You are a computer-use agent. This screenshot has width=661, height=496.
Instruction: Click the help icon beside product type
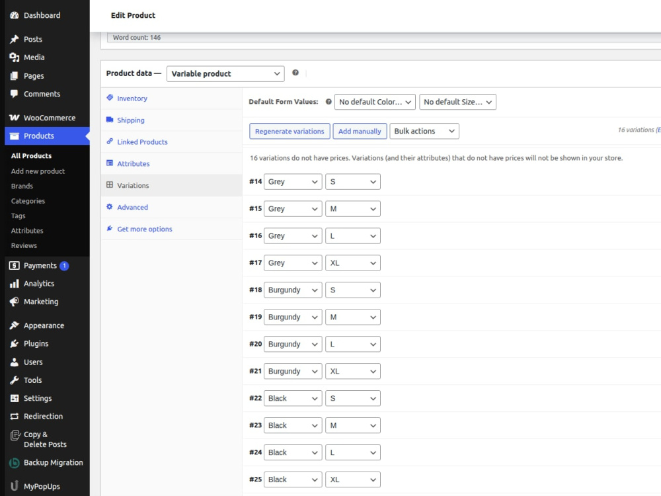click(295, 73)
